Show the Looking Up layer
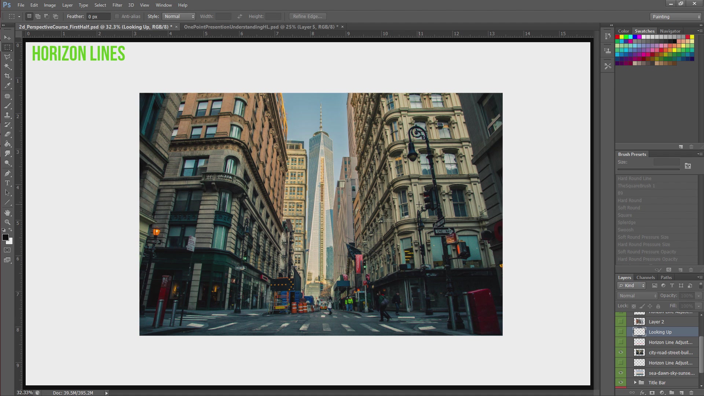The image size is (704, 396). pos(621,332)
